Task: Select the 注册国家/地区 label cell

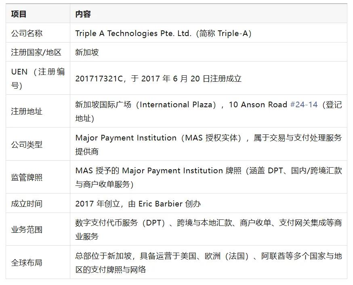Action: point(36,53)
